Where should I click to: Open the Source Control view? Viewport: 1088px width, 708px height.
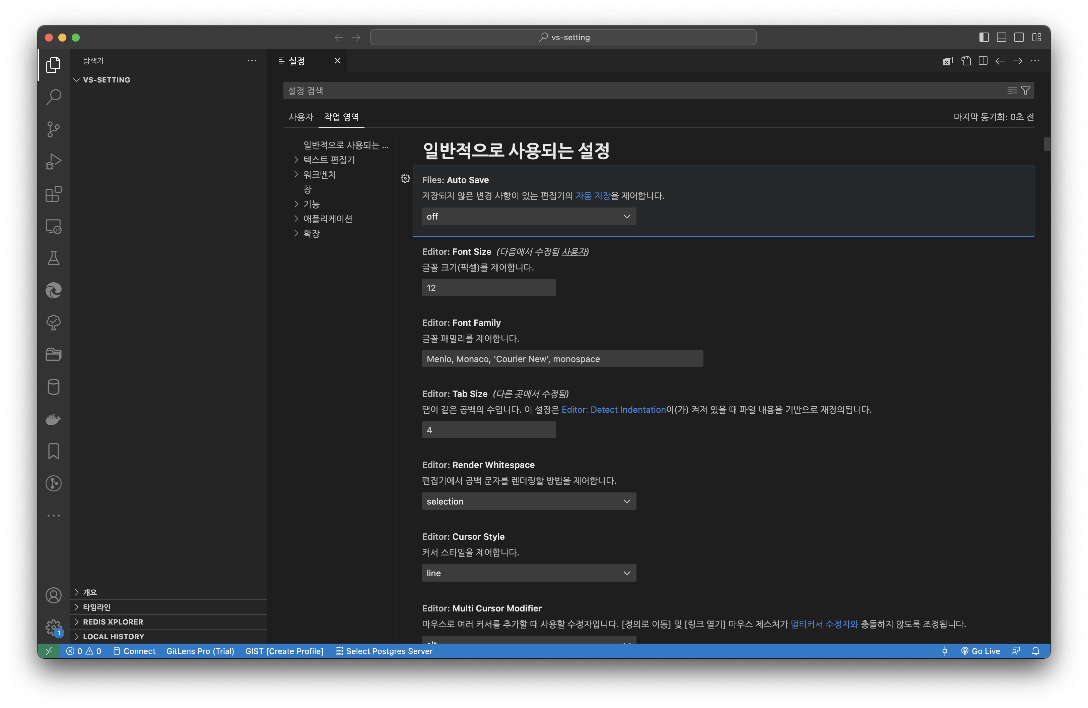(x=54, y=129)
